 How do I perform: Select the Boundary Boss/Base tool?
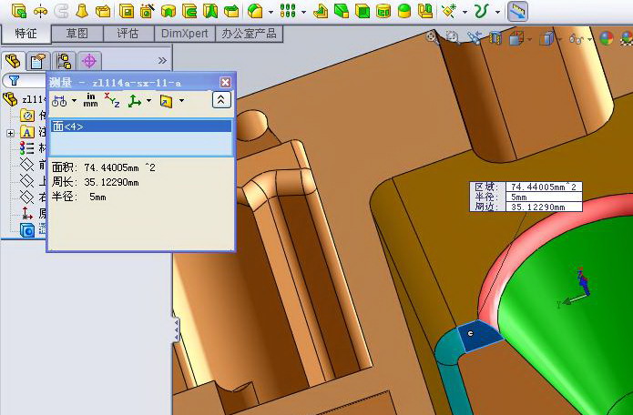pyautogui.click(x=103, y=11)
